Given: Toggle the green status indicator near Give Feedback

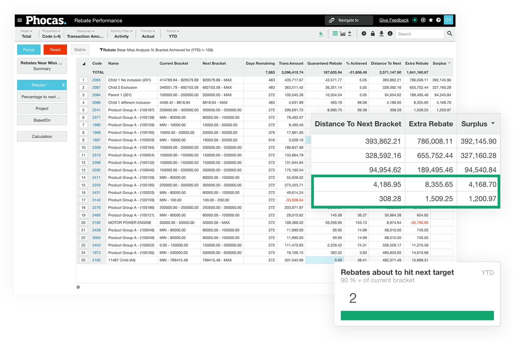Looking at the screenshot, I should point(415,20).
